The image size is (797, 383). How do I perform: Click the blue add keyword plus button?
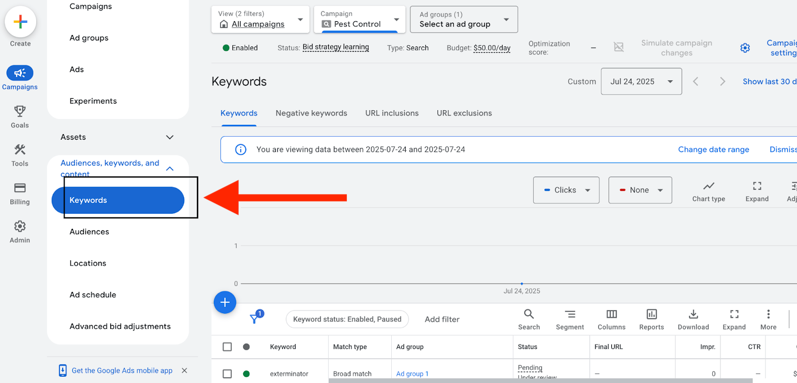(x=225, y=303)
